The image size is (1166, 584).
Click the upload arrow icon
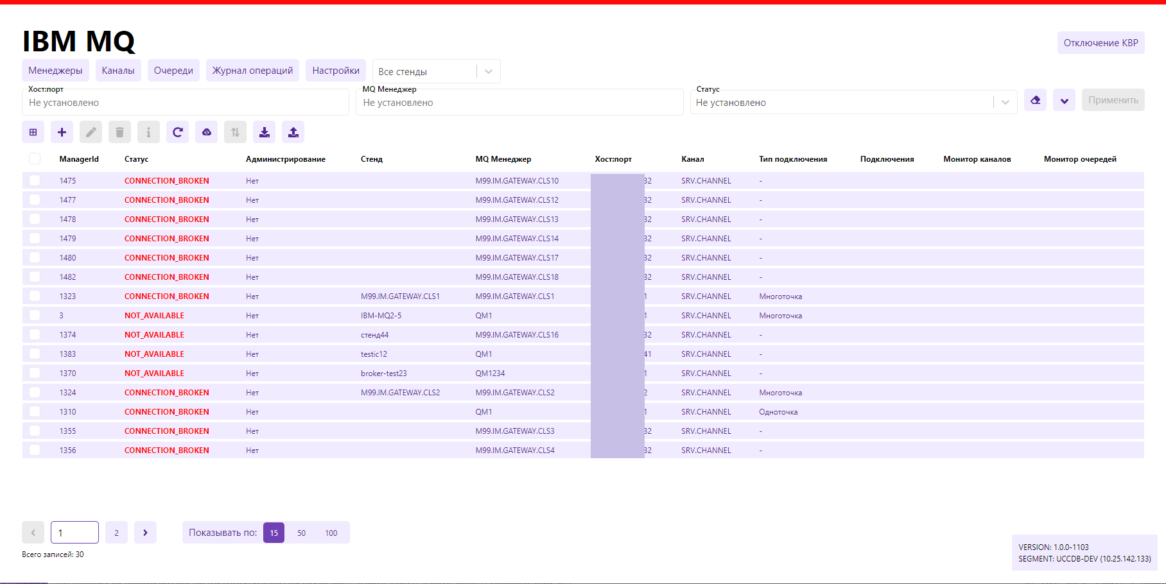click(x=293, y=132)
